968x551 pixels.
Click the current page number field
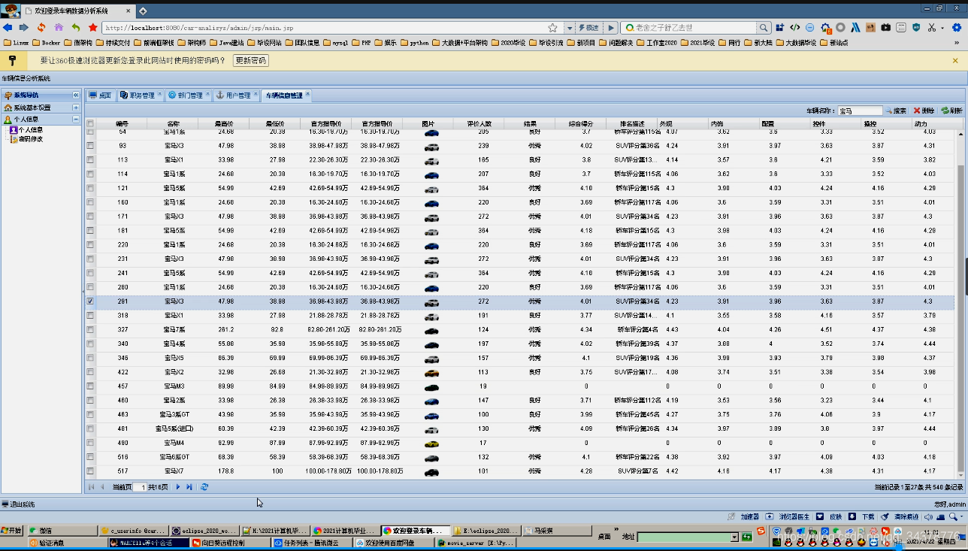[139, 487]
